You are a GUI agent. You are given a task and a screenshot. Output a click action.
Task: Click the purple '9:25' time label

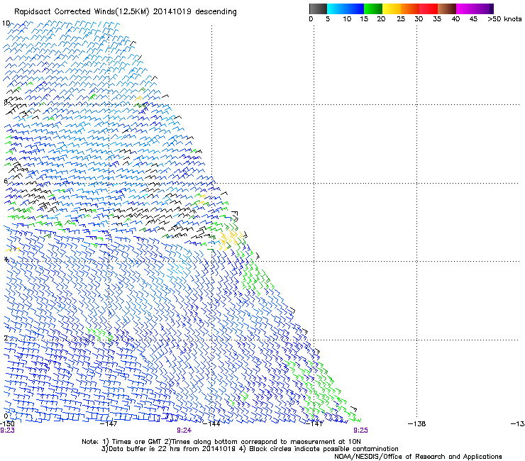(x=360, y=431)
